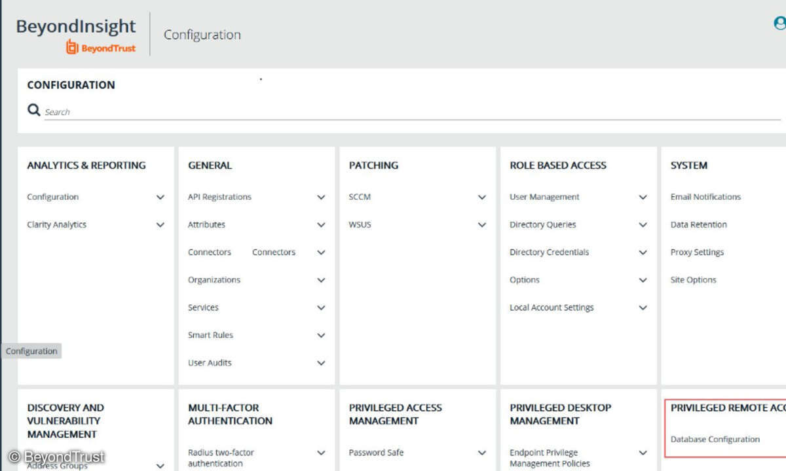Expand API Registrations chevron
This screenshot has height=471, width=786.
pyautogui.click(x=321, y=197)
